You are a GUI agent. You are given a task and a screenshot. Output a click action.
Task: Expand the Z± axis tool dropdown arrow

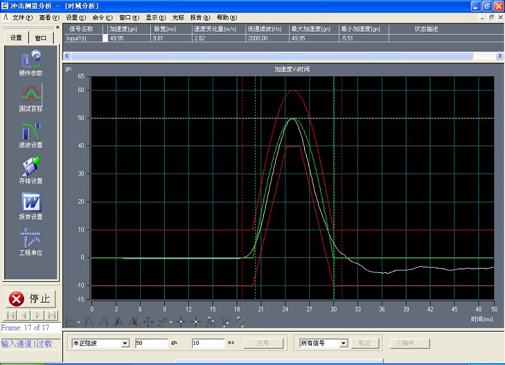170,322
